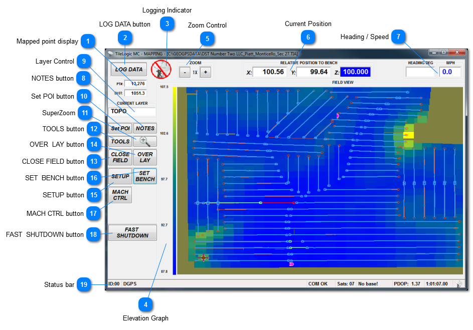The width and height of the screenshot is (473, 330).
Task: Toggle the 1X zoom level
Action: (195, 72)
